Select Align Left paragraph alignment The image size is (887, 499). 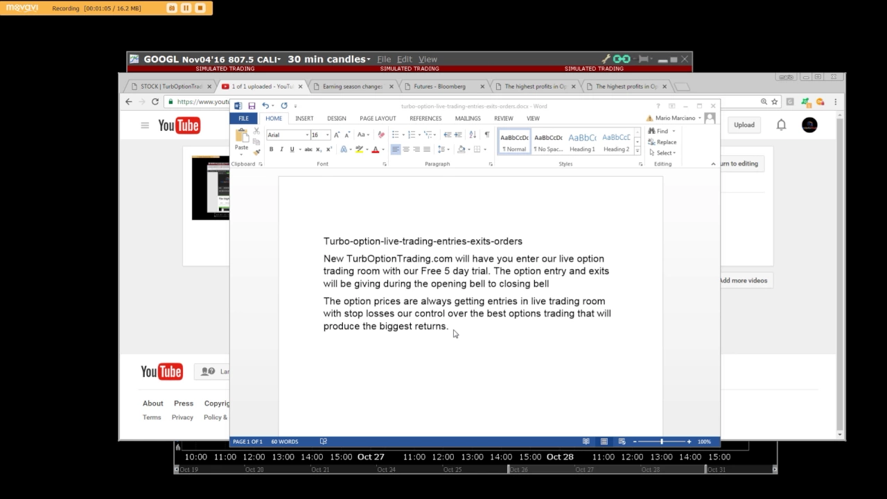tap(395, 149)
